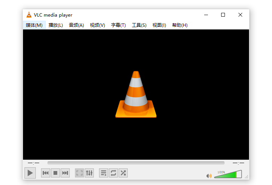Click the playback seek bar

click(x=136, y=163)
